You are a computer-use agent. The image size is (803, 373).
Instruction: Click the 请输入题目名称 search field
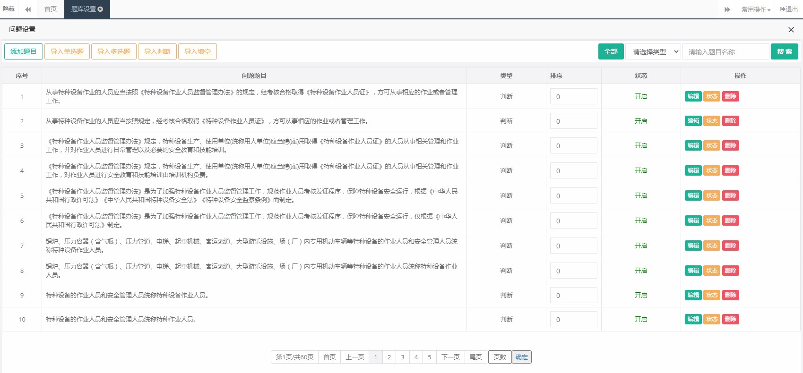[x=725, y=52]
